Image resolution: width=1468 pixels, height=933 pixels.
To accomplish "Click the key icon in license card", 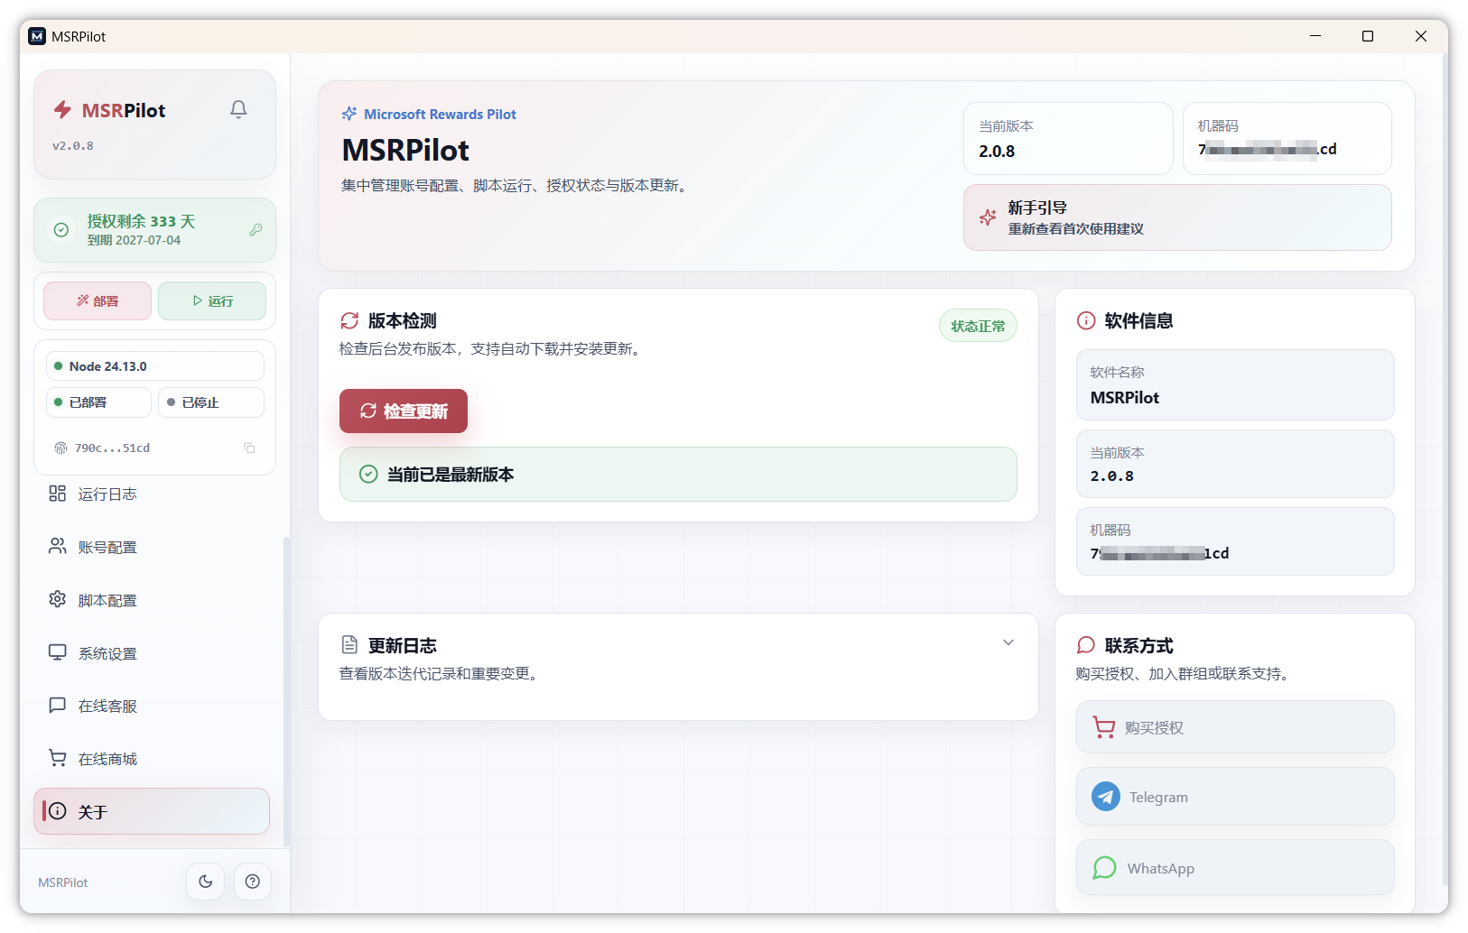I will [256, 230].
